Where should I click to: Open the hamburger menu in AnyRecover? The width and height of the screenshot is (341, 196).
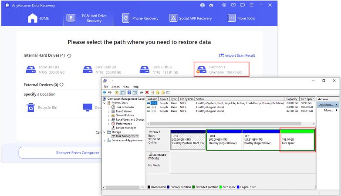tap(252, 5)
